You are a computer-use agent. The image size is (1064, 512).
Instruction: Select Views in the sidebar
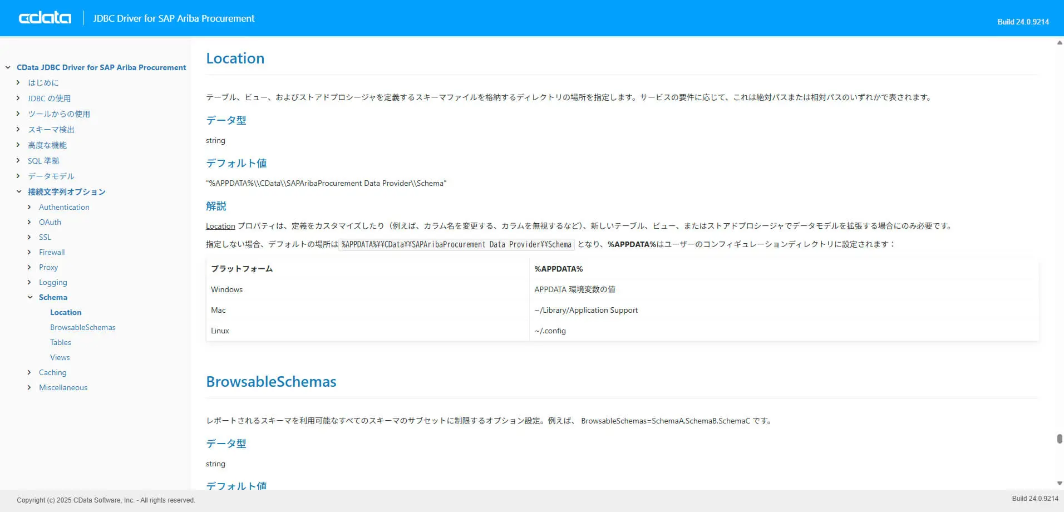[x=60, y=357]
